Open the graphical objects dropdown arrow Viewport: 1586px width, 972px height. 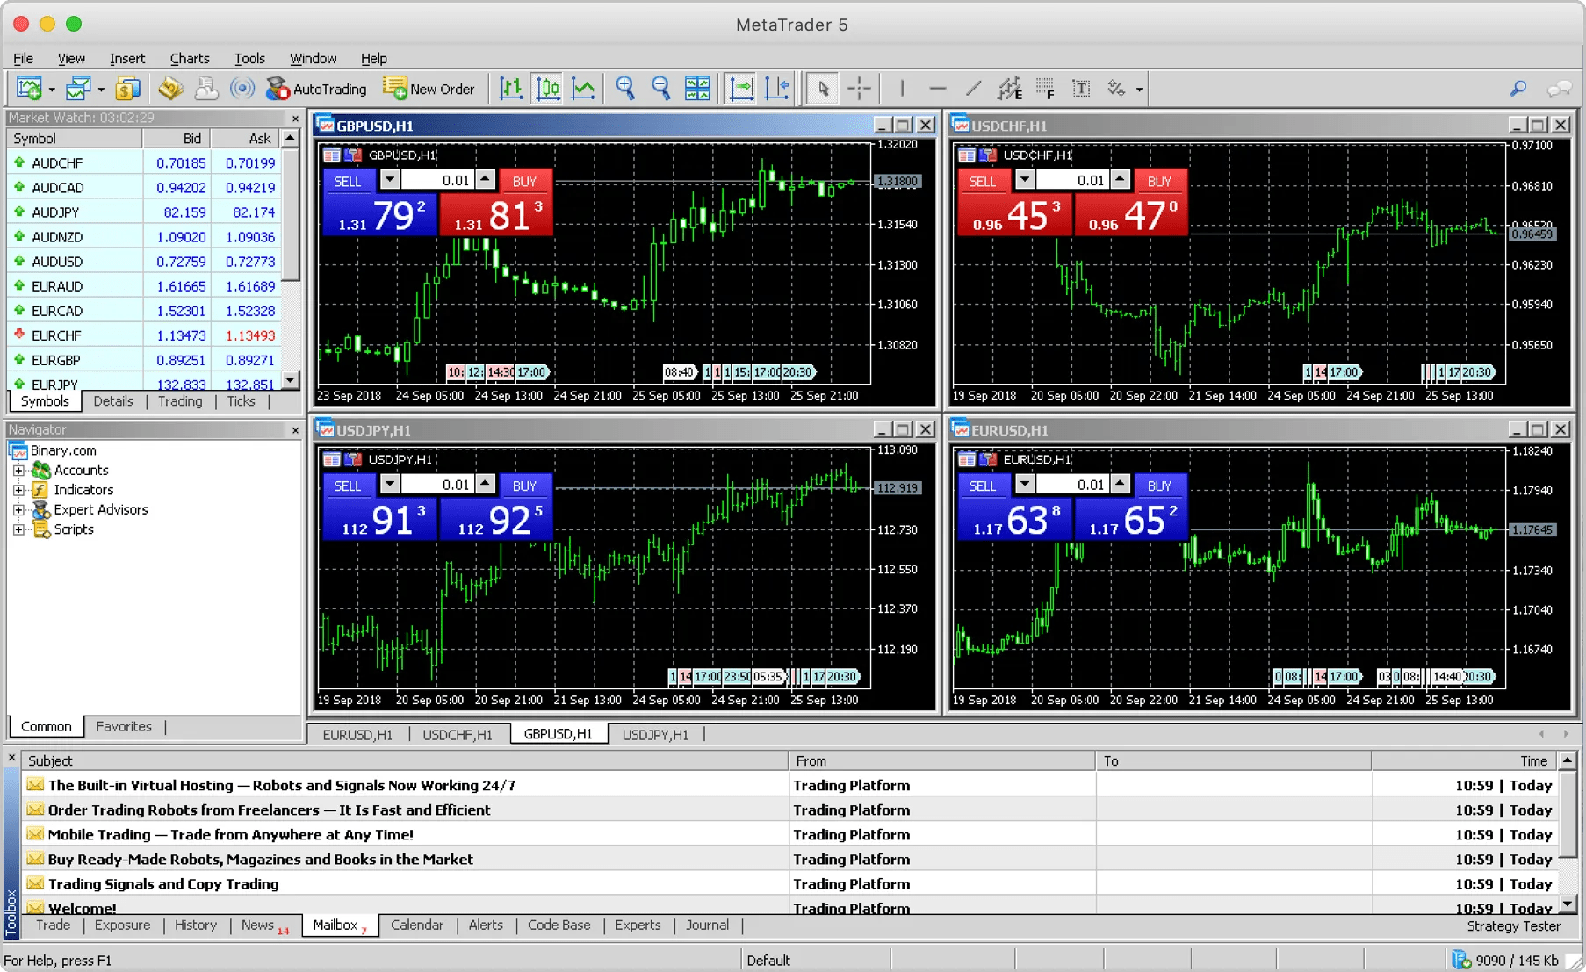1139,90
